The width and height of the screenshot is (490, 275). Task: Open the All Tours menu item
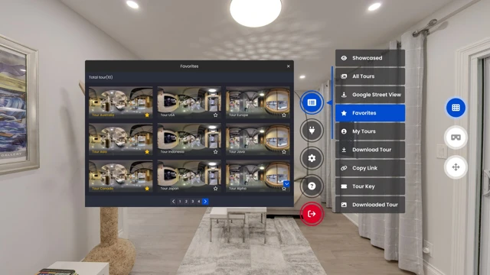pyautogui.click(x=370, y=76)
